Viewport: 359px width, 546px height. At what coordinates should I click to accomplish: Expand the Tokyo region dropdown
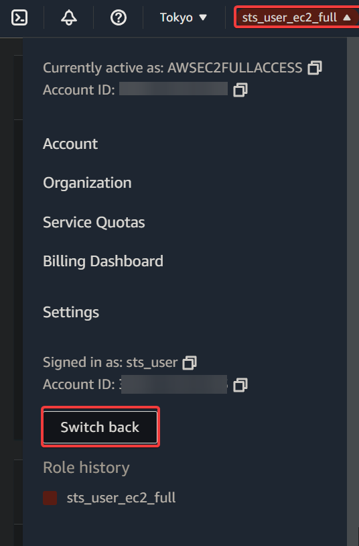pos(184,17)
